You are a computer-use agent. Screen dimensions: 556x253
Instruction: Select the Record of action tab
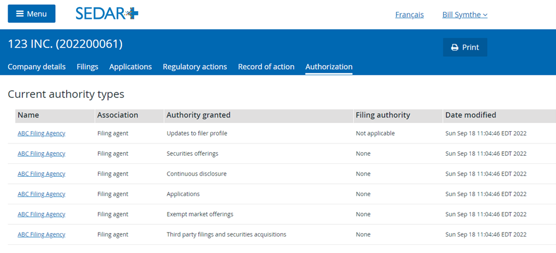pos(266,67)
